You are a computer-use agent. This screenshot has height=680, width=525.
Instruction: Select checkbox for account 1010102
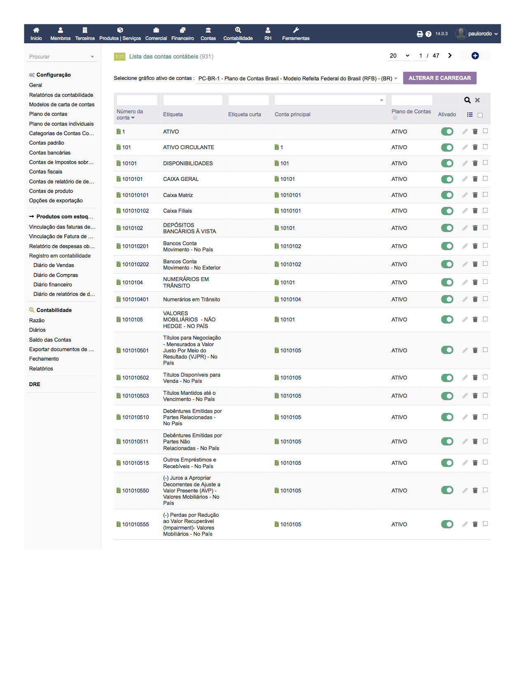[x=485, y=227]
